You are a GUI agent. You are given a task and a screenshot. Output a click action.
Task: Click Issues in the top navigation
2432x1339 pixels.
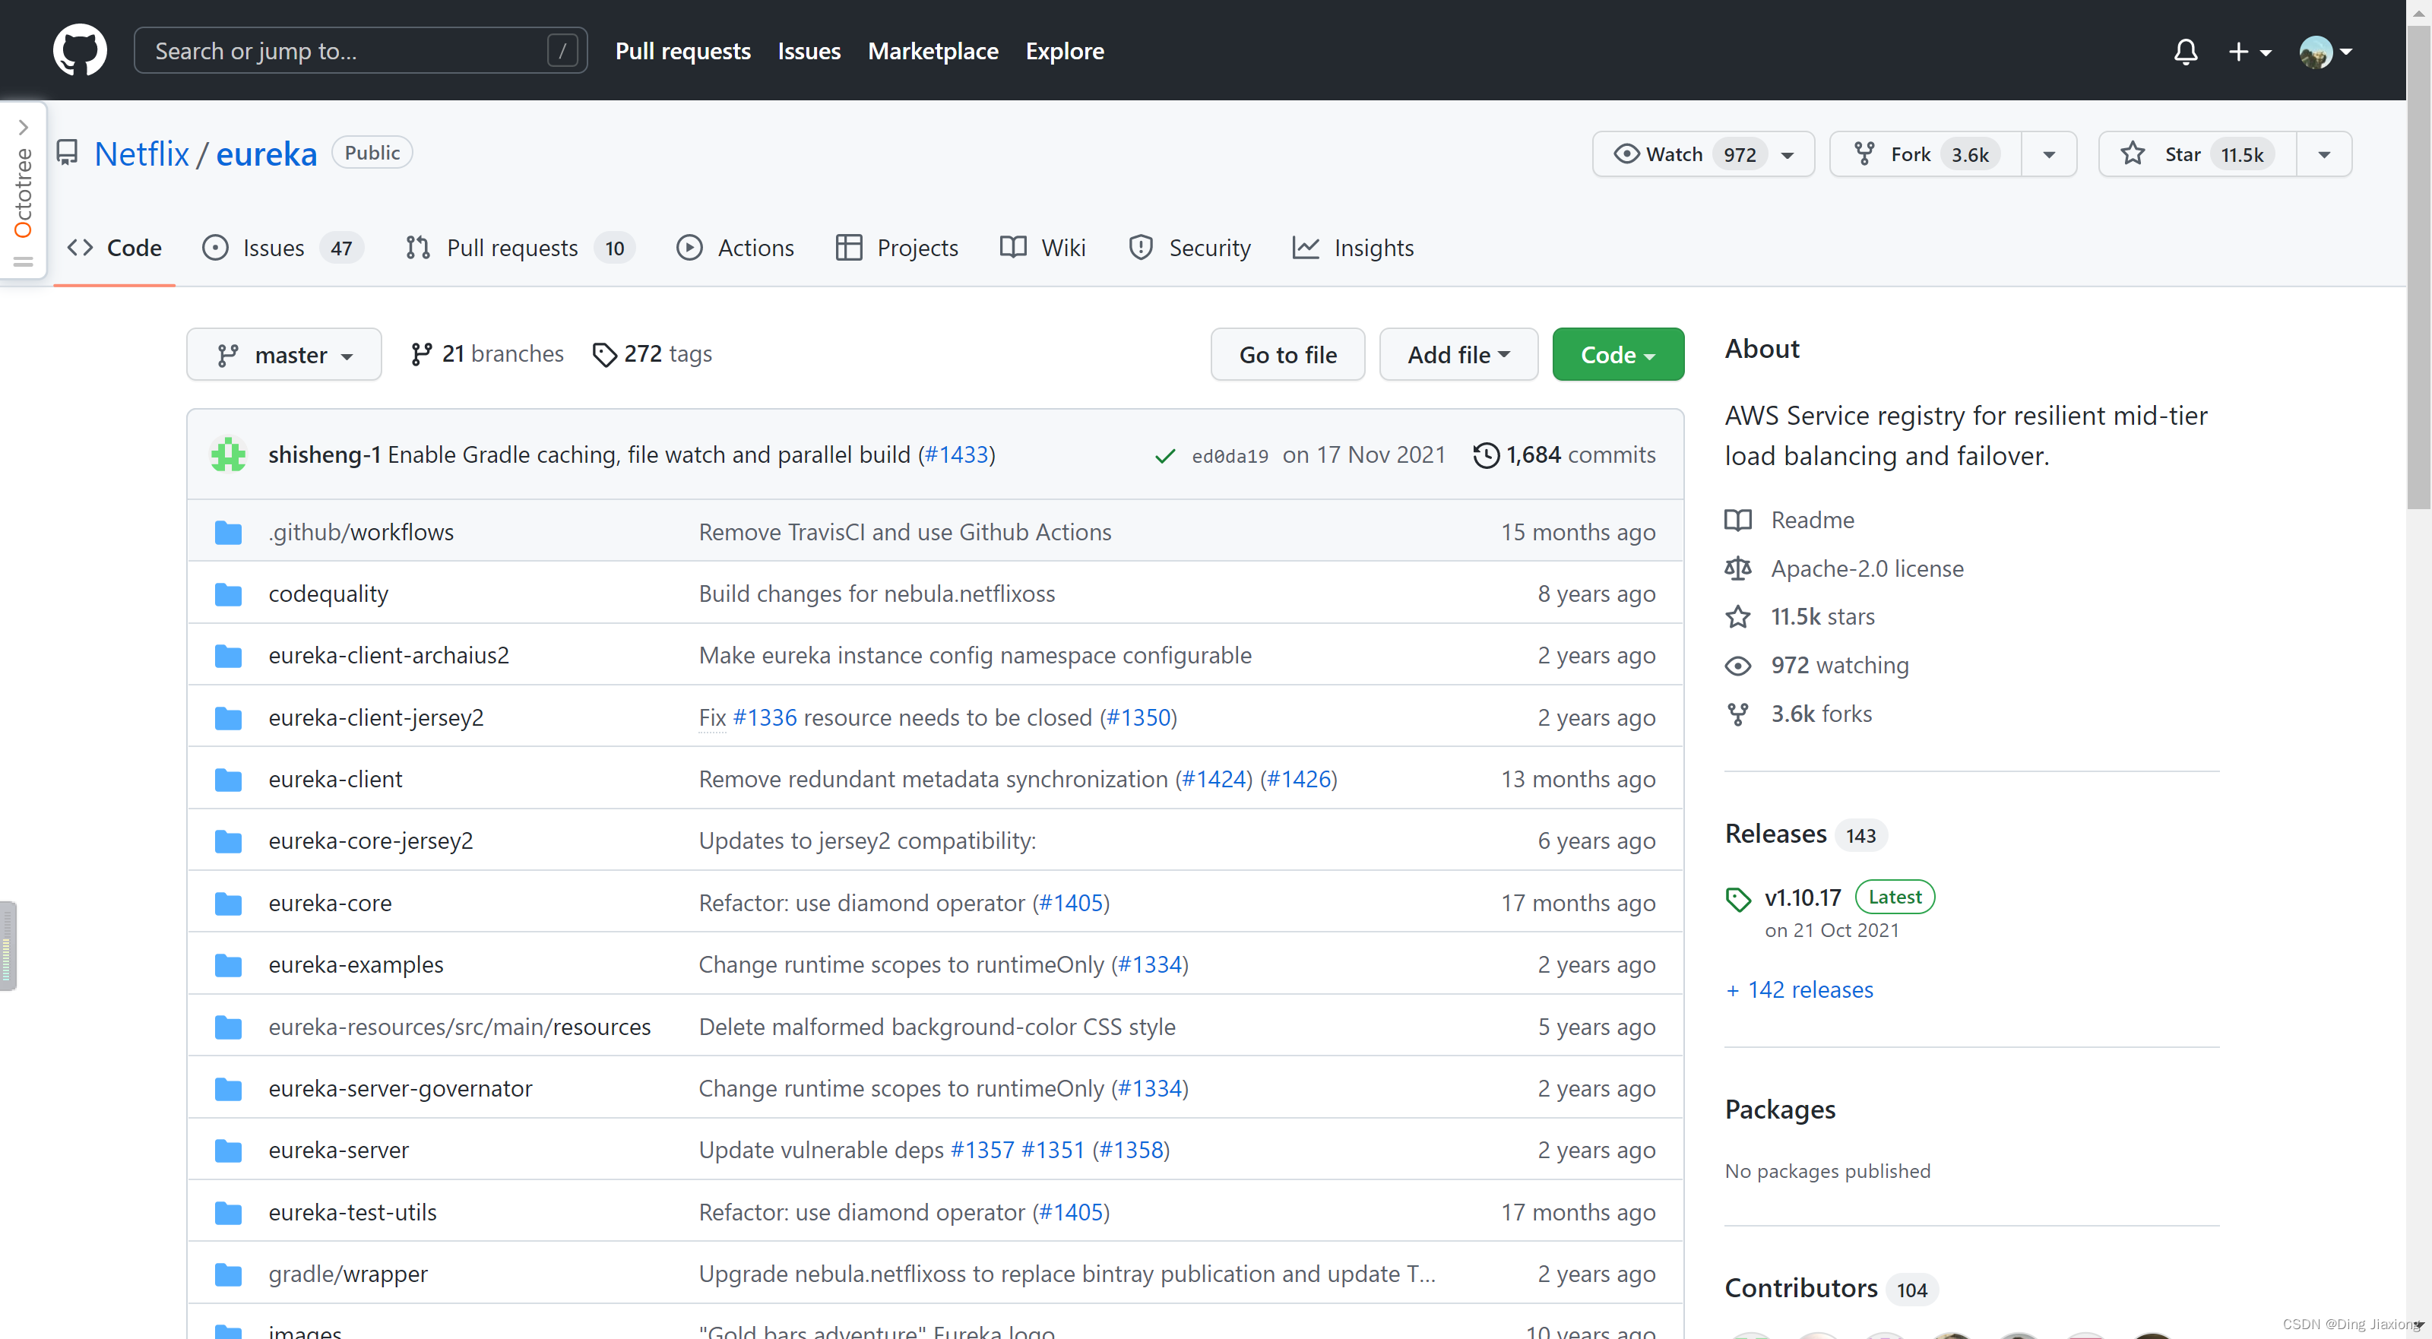(x=809, y=51)
